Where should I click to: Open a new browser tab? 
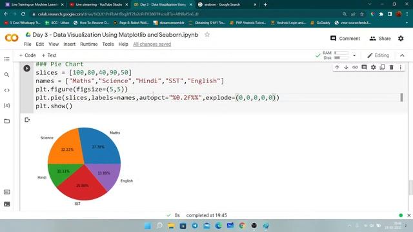(265, 5)
